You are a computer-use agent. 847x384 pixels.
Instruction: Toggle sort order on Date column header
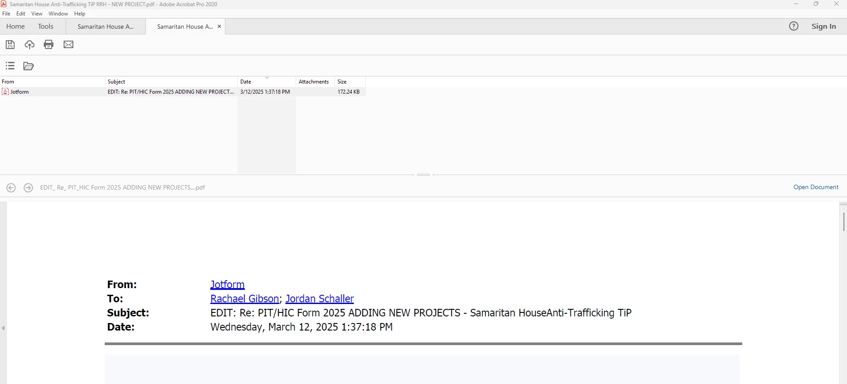[267, 82]
